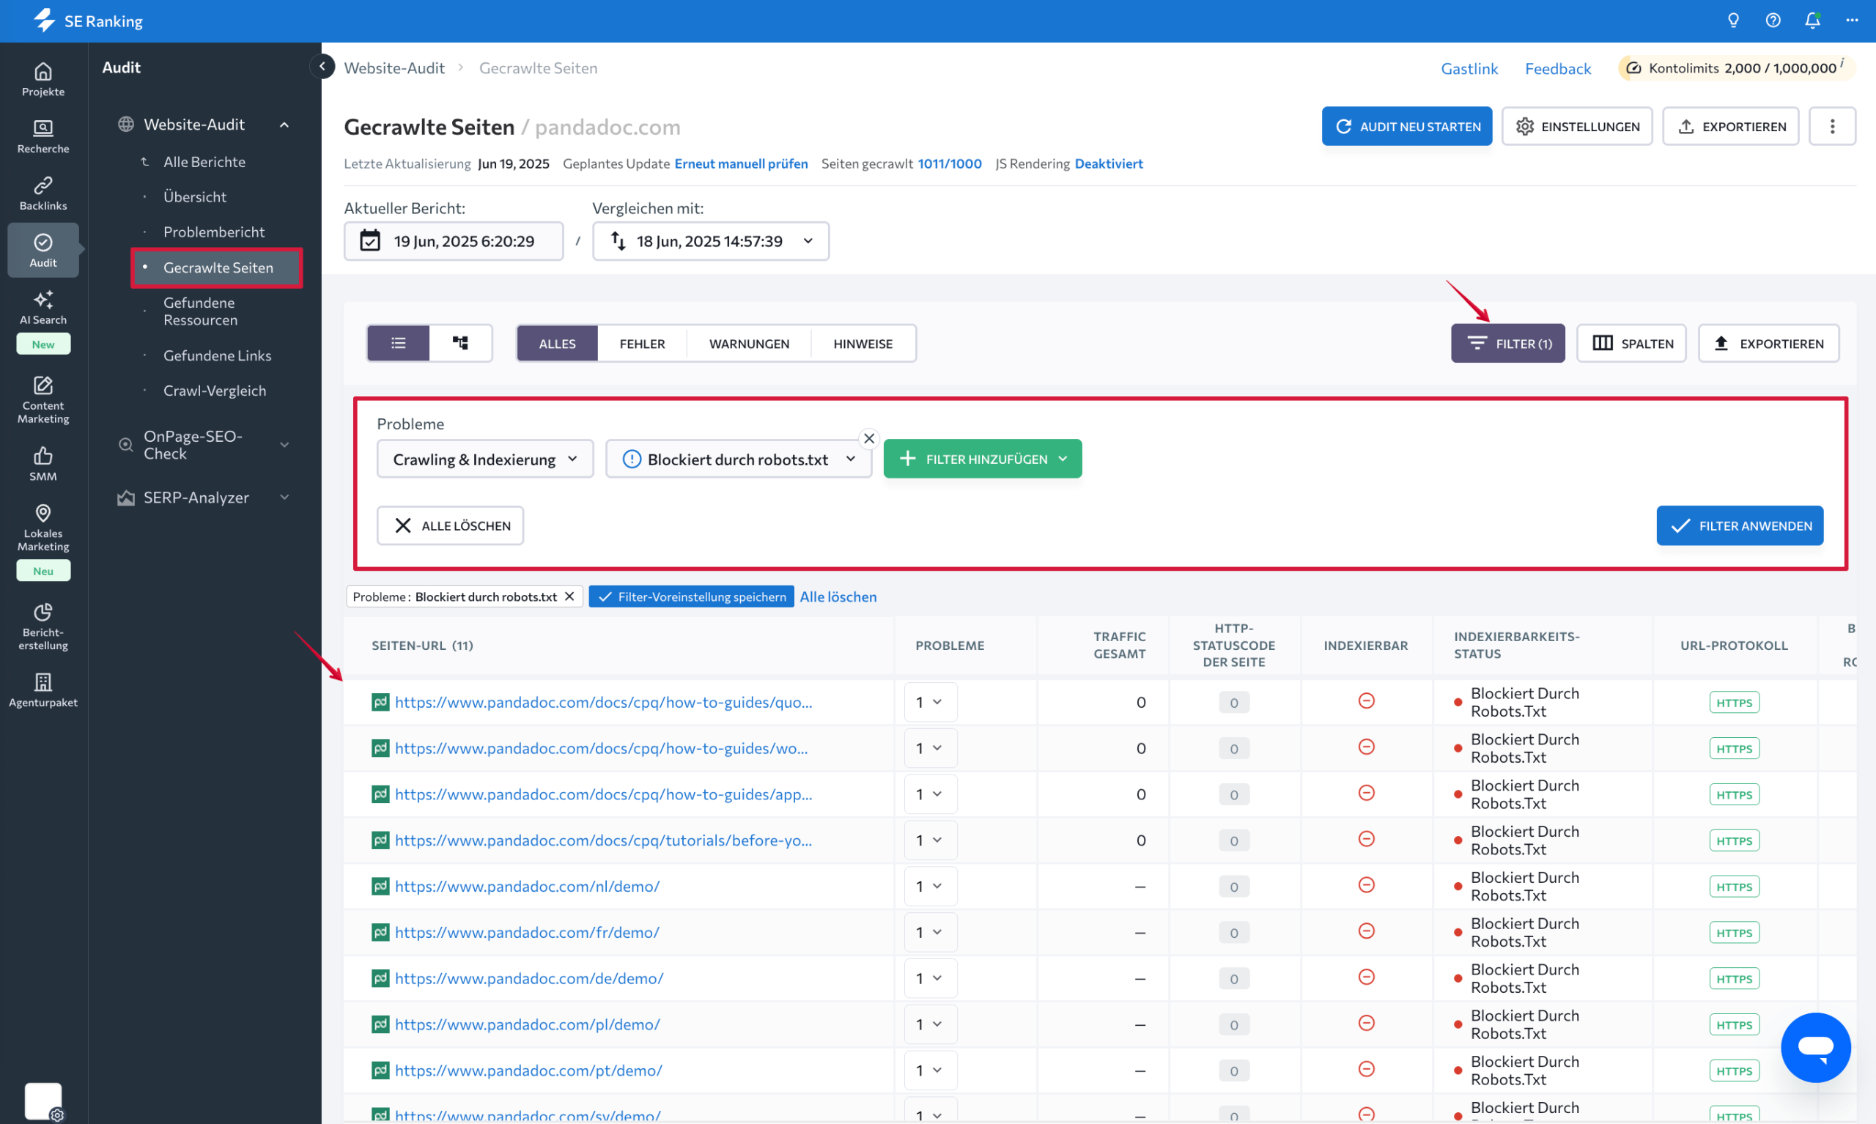Open top bar three-dots menu
The image size is (1876, 1124).
point(1852,21)
